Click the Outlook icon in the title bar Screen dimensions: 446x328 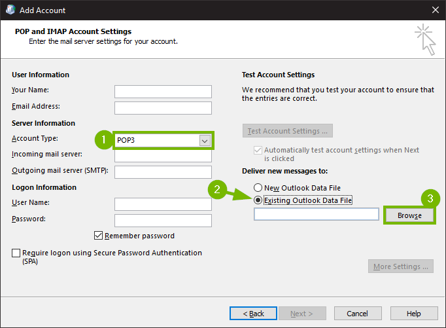[10, 10]
